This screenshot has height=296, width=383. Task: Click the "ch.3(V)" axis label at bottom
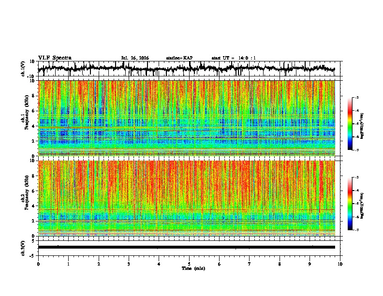(23, 249)
